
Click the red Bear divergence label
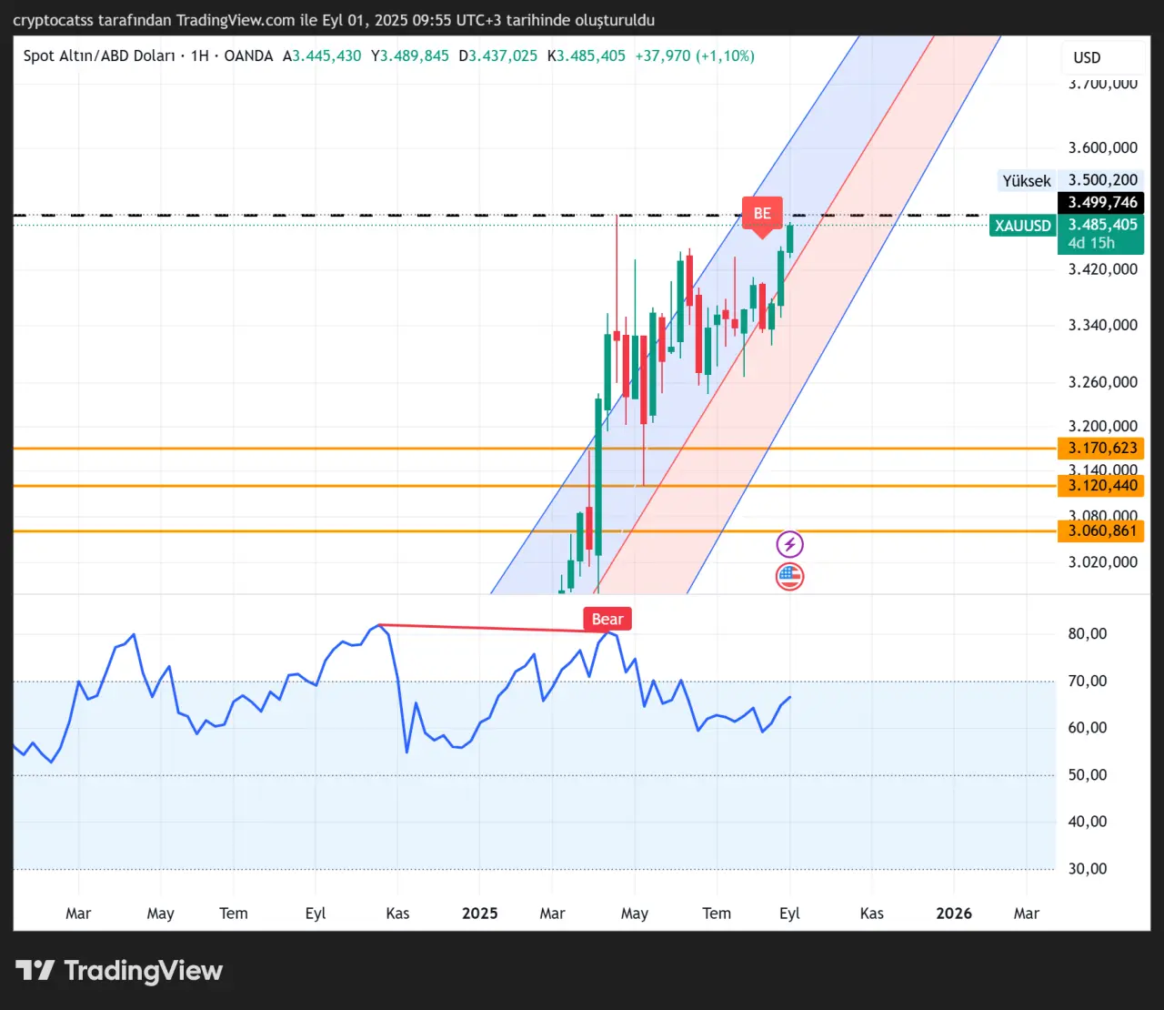(607, 620)
